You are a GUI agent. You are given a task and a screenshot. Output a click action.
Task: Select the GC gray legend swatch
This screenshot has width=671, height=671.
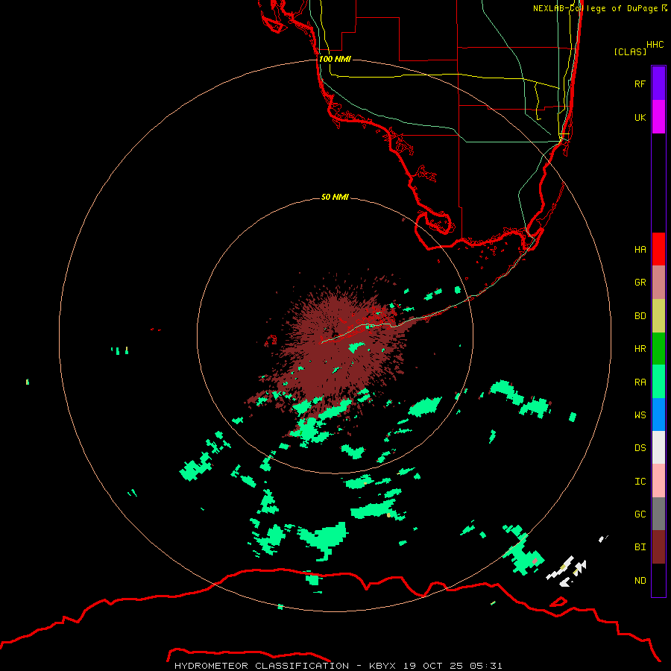658,514
